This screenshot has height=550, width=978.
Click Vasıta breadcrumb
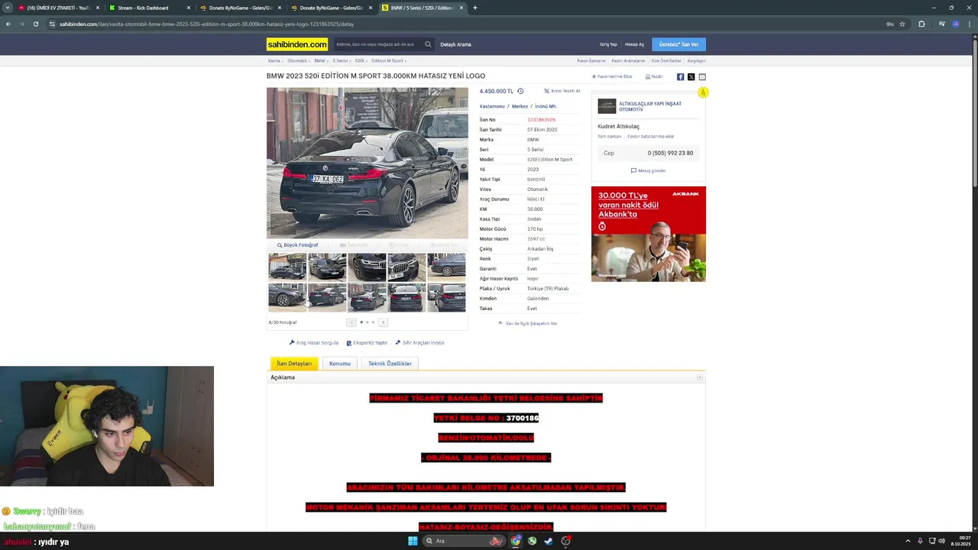point(274,60)
